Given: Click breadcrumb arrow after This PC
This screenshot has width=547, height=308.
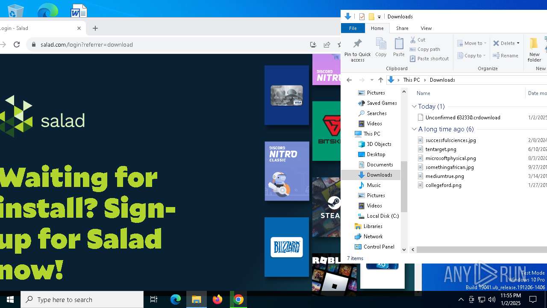Looking at the screenshot, I should (x=425, y=80).
